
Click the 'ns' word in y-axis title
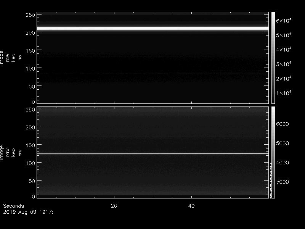click(x=20, y=58)
